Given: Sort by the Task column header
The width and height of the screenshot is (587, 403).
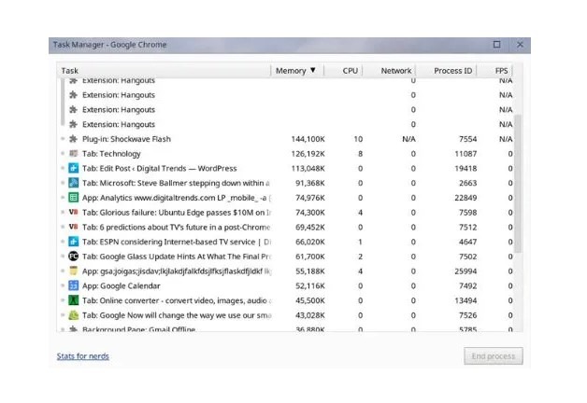Looking at the screenshot, I should (x=164, y=71).
